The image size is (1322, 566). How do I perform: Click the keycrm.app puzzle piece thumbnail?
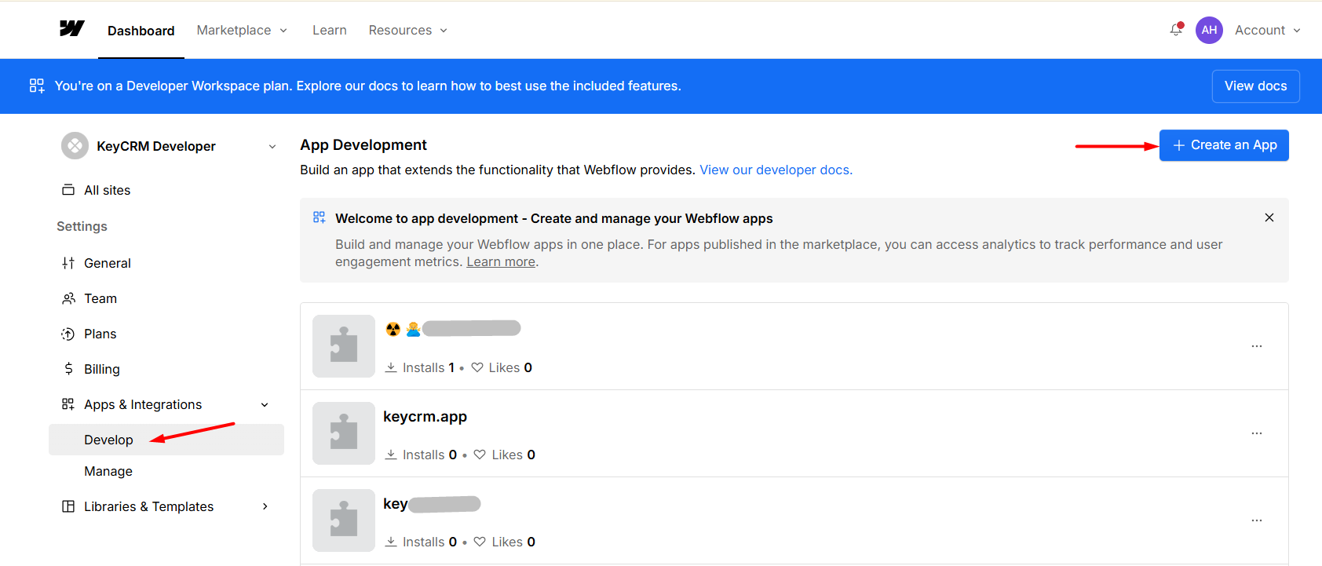(x=344, y=433)
